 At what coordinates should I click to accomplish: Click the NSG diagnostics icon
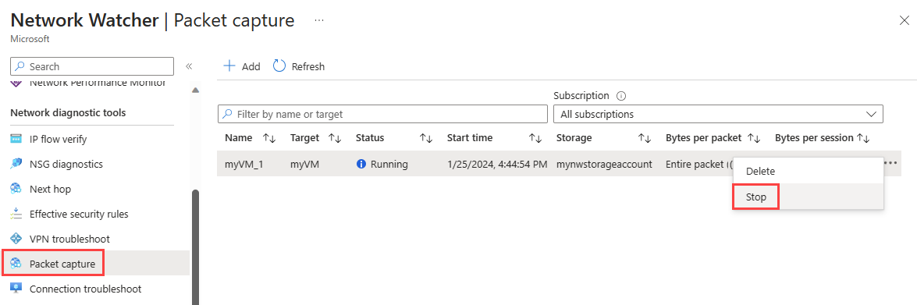click(x=16, y=164)
